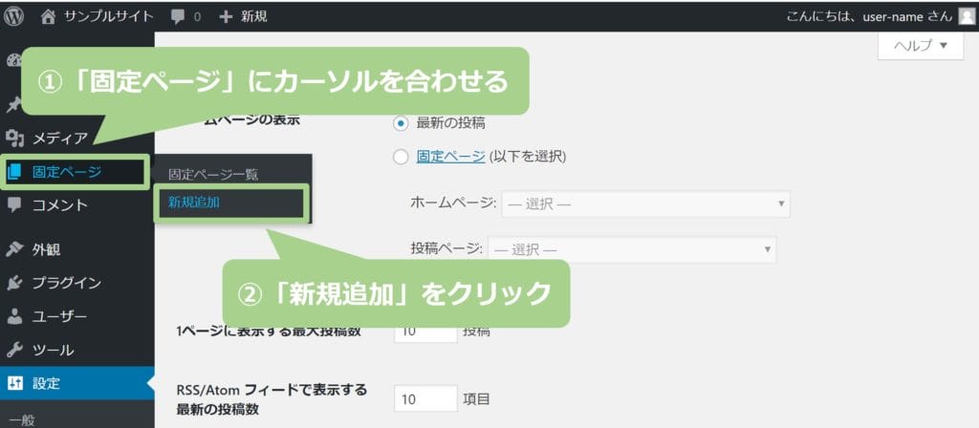The width and height of the screenshot is (979, 428).
Task: Select the 固定ページ radio button option
Action: 401,158
